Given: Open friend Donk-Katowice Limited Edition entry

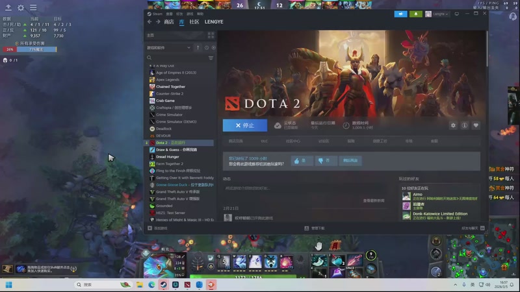Looking at the screenshot, I should (440, 216).
